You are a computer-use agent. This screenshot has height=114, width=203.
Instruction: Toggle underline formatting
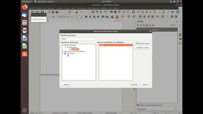point(94,17)
